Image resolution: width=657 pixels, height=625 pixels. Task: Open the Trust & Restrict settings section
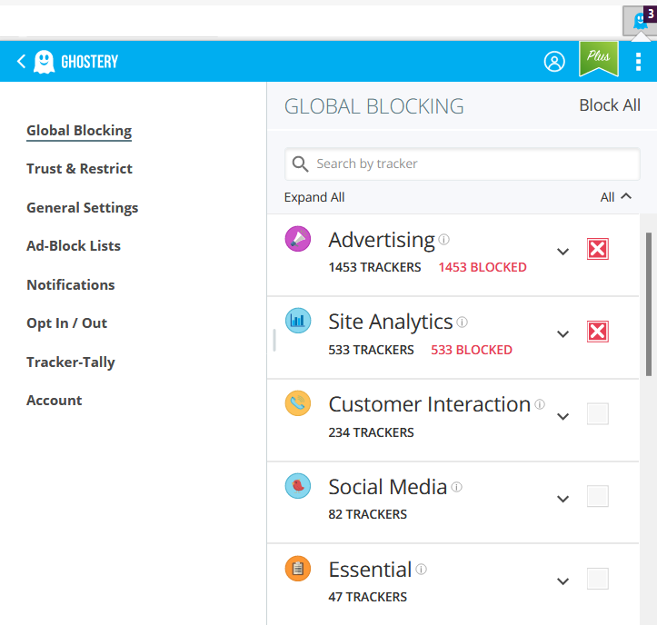[79, 168]
